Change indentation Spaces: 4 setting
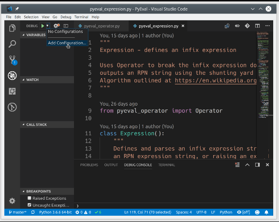This screenshot has height=222, width=279. 184,212
